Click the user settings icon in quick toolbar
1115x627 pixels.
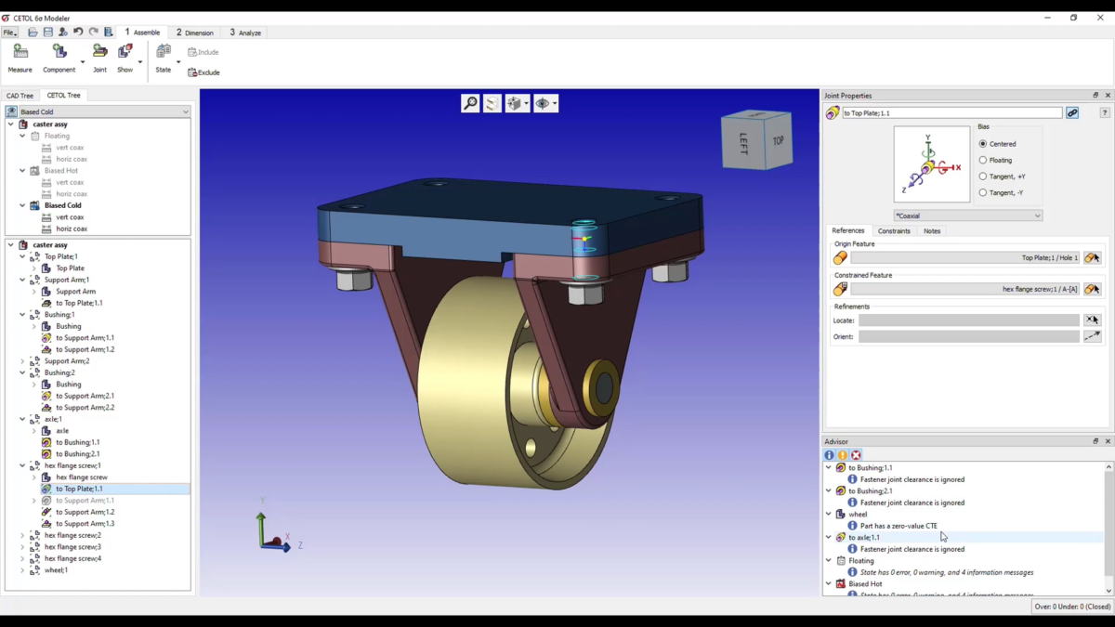(63, 33)
